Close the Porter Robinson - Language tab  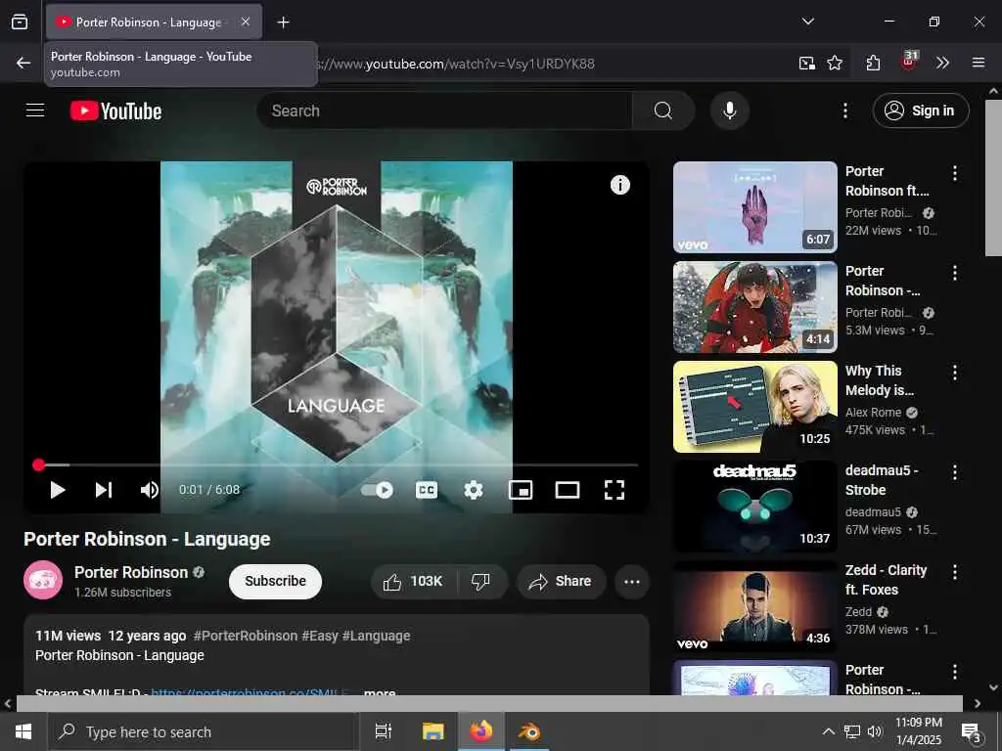246,22
